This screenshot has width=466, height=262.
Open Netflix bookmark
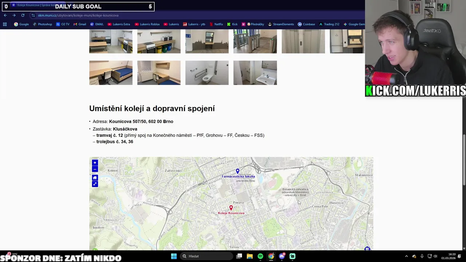pyautogui.click(x=216, y=24)
